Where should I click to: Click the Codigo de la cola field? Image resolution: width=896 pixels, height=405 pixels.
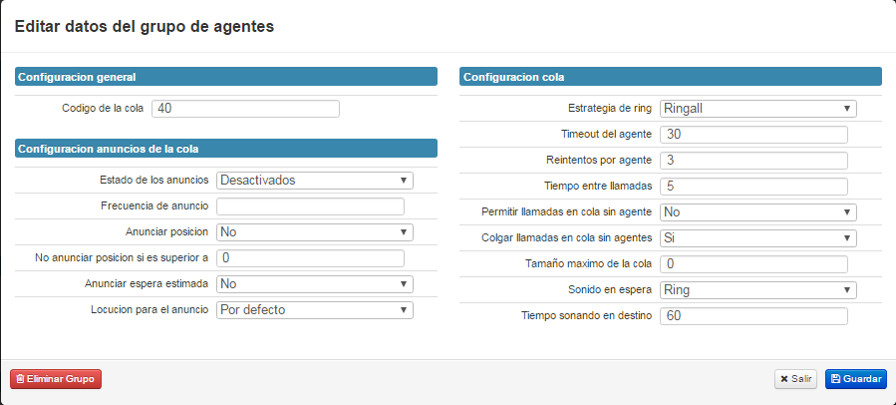[x=246, y=109]
